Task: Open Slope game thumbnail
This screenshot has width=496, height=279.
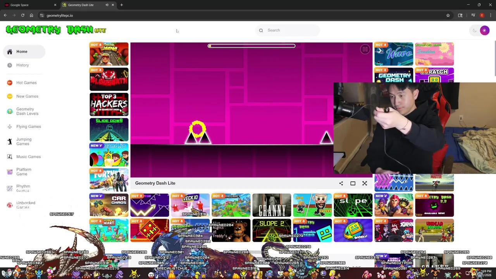Action: point(353,205)
